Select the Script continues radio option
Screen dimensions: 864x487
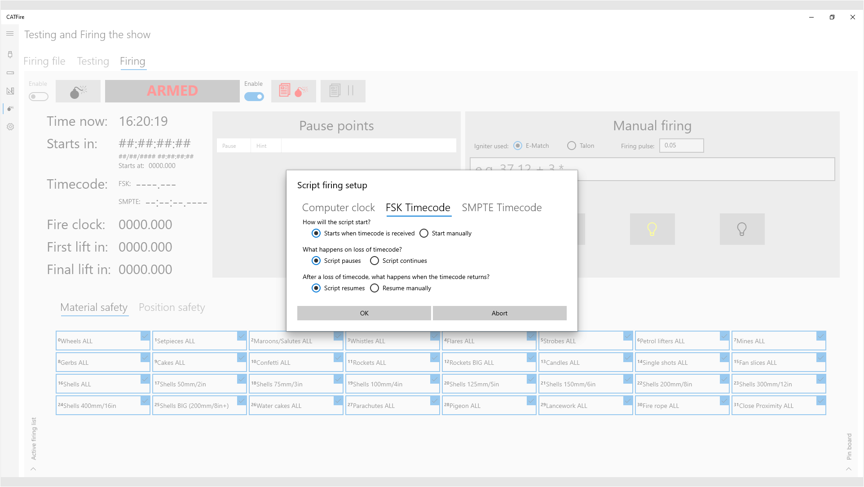(375, 261)
